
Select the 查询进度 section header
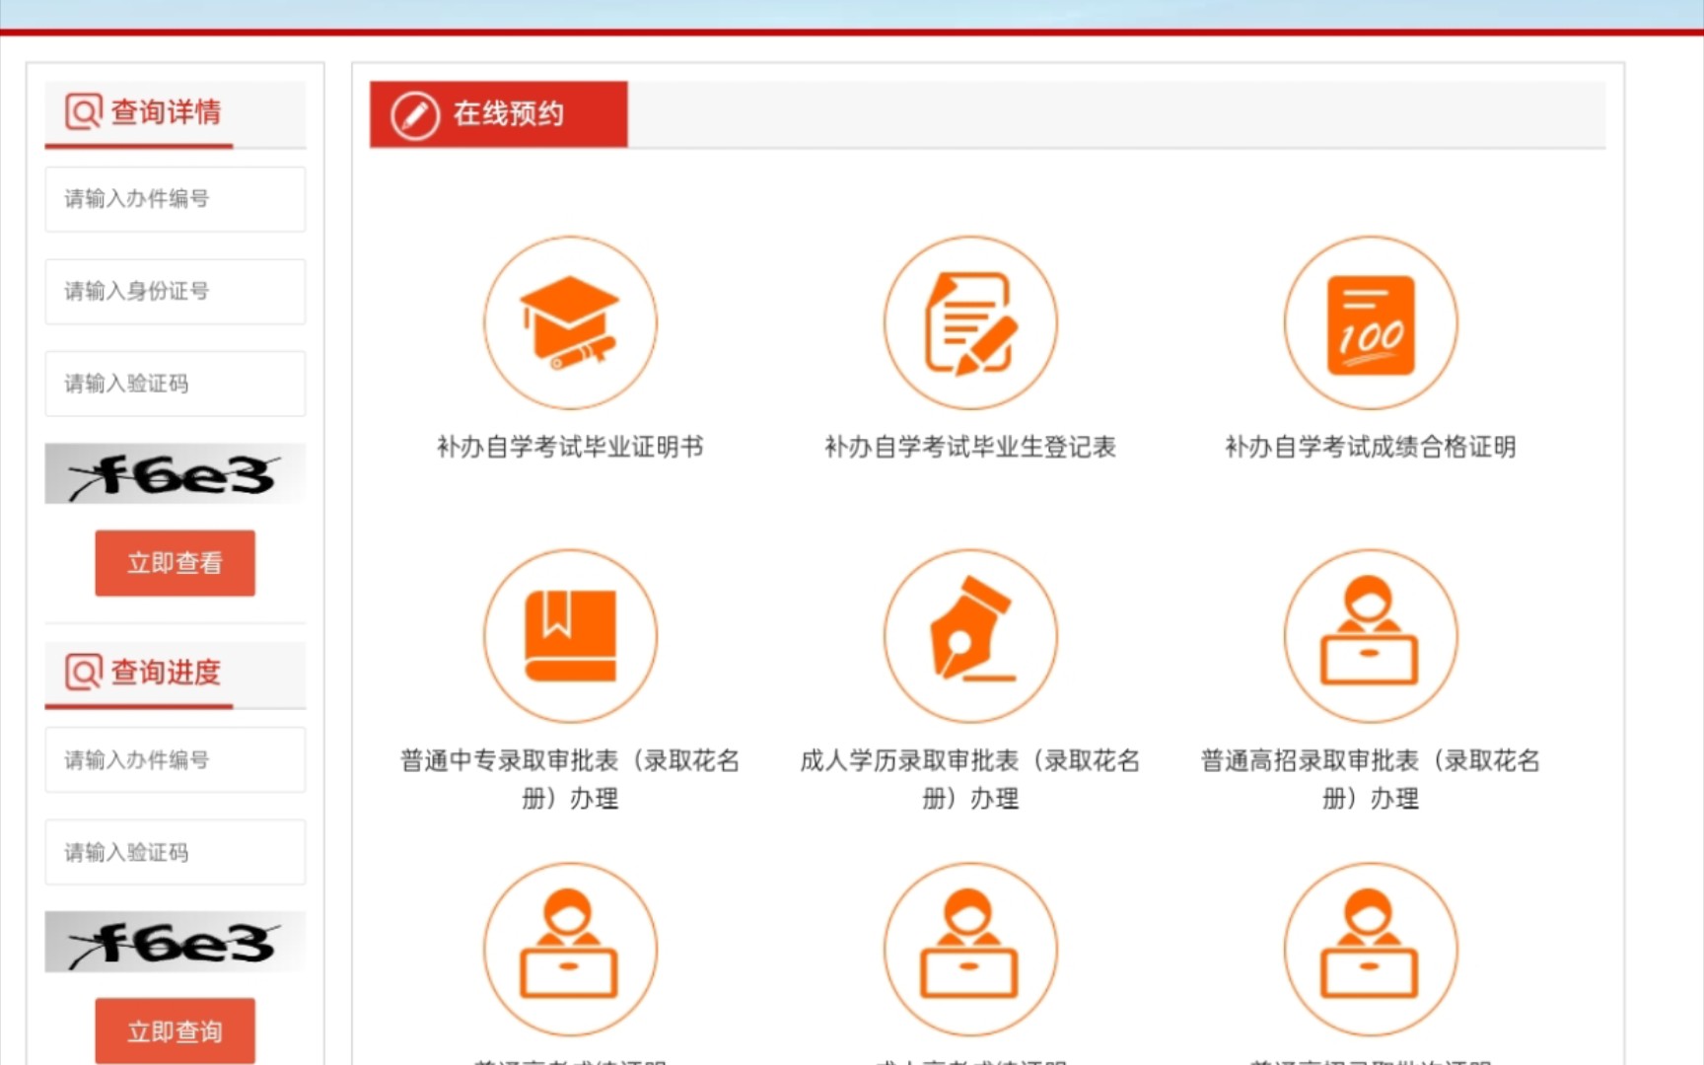[176, 675]
